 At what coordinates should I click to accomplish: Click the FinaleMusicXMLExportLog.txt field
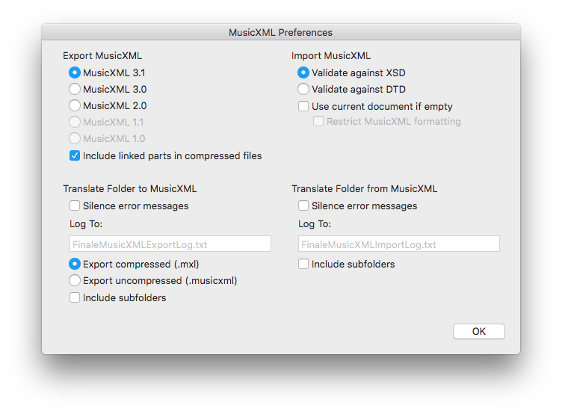[170, 244]
